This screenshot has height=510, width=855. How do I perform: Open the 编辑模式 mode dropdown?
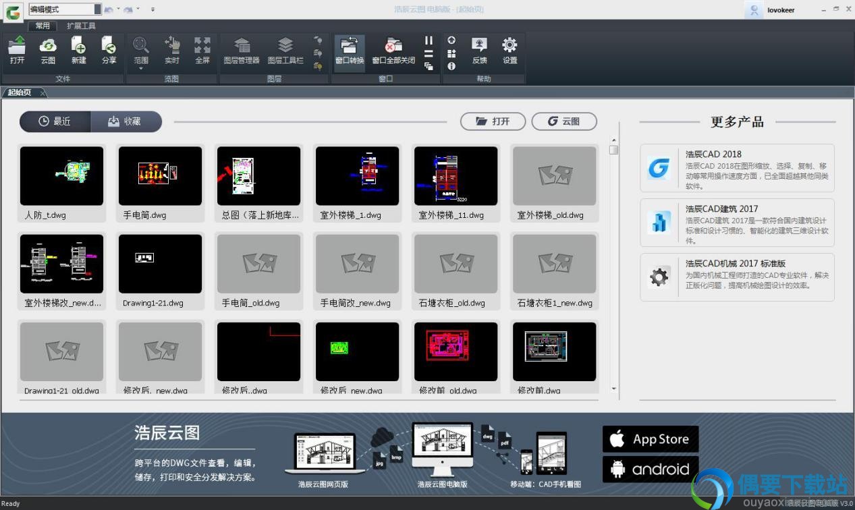[x=98, y=9]
